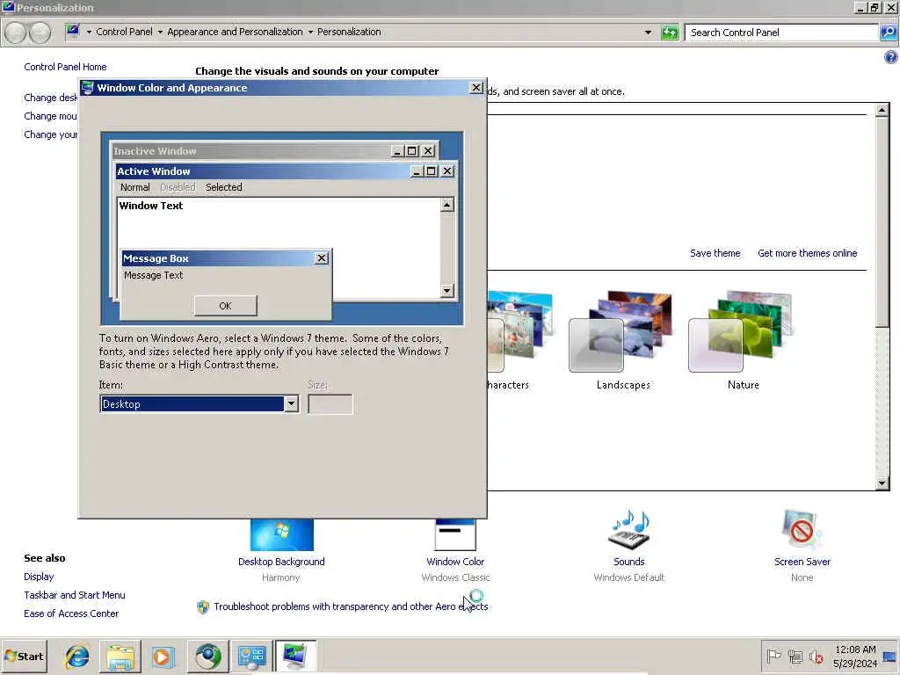Click the Appearance and Personalization breadcrumb item
Image resolution: width=900 pixels, height=675 pixels.
pos(235,33)
